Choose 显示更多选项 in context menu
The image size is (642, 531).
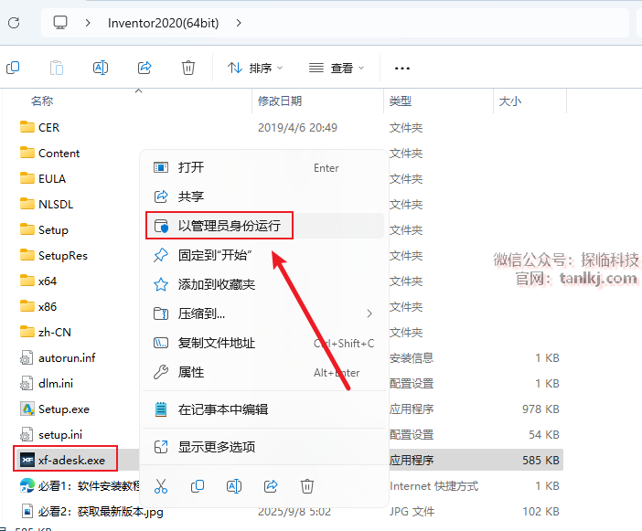[264, 447]
